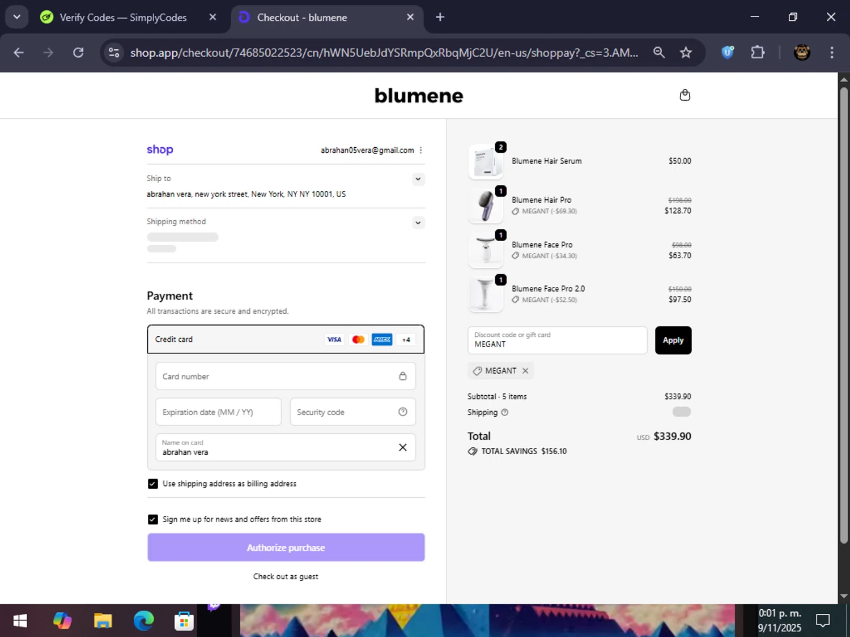Reload the checkout page

click(x=78, y=53)
